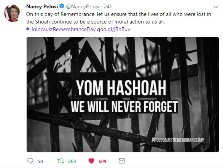This screenshot has height=168, width=223.
Task: Open the Yom HaShoah image
Action: 123,94
